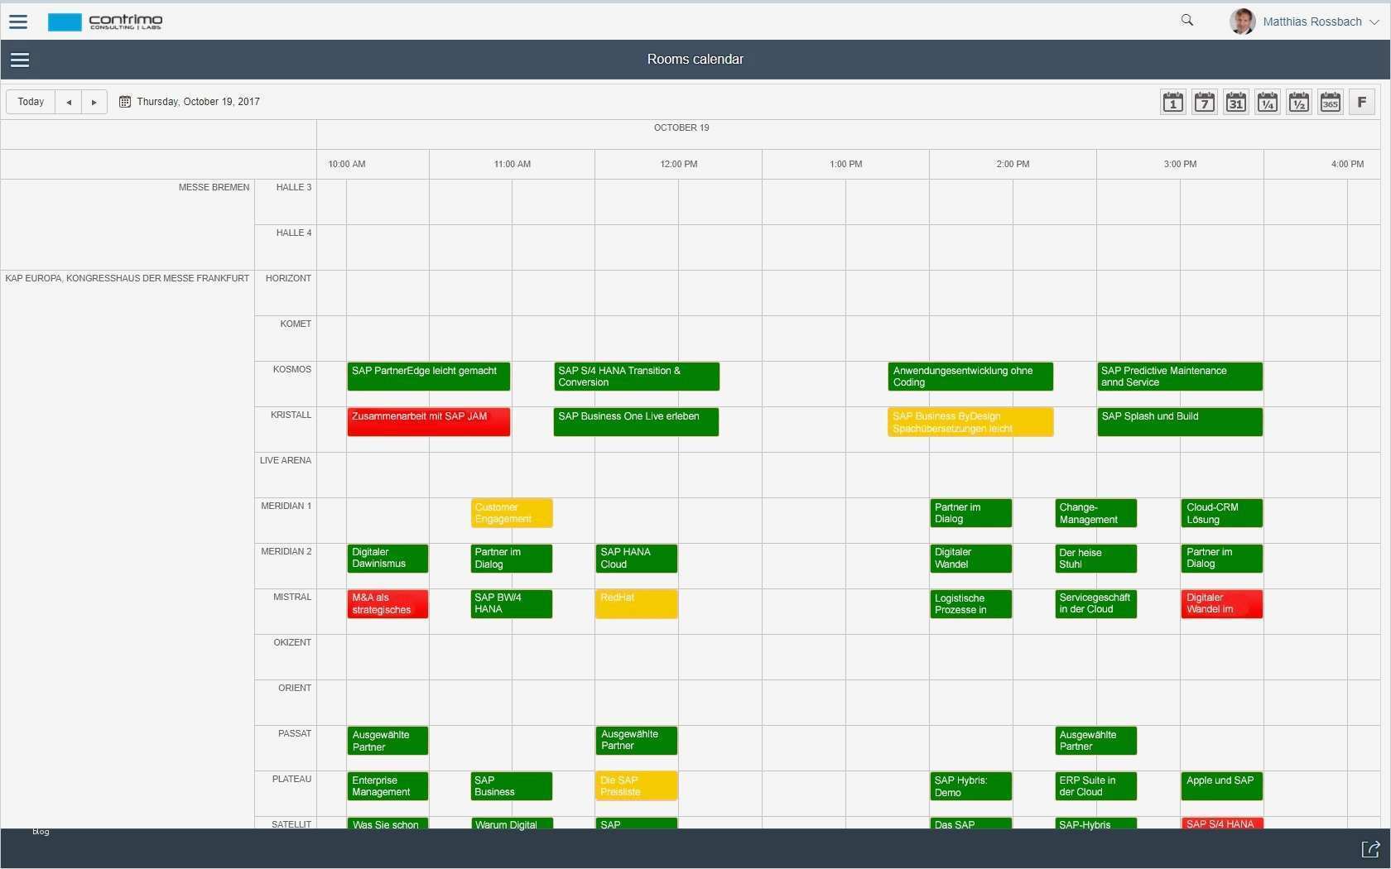The height and width of the screenshot is (869, 1391).
Task: Click the 12:00 PM time column header
Action: click(x=679, y=164)
